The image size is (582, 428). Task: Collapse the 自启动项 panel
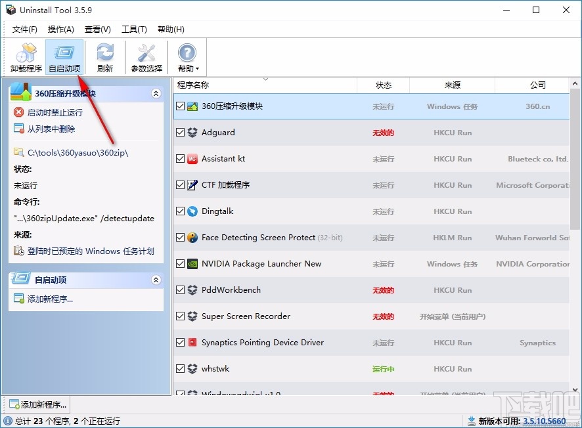point(156,279)
